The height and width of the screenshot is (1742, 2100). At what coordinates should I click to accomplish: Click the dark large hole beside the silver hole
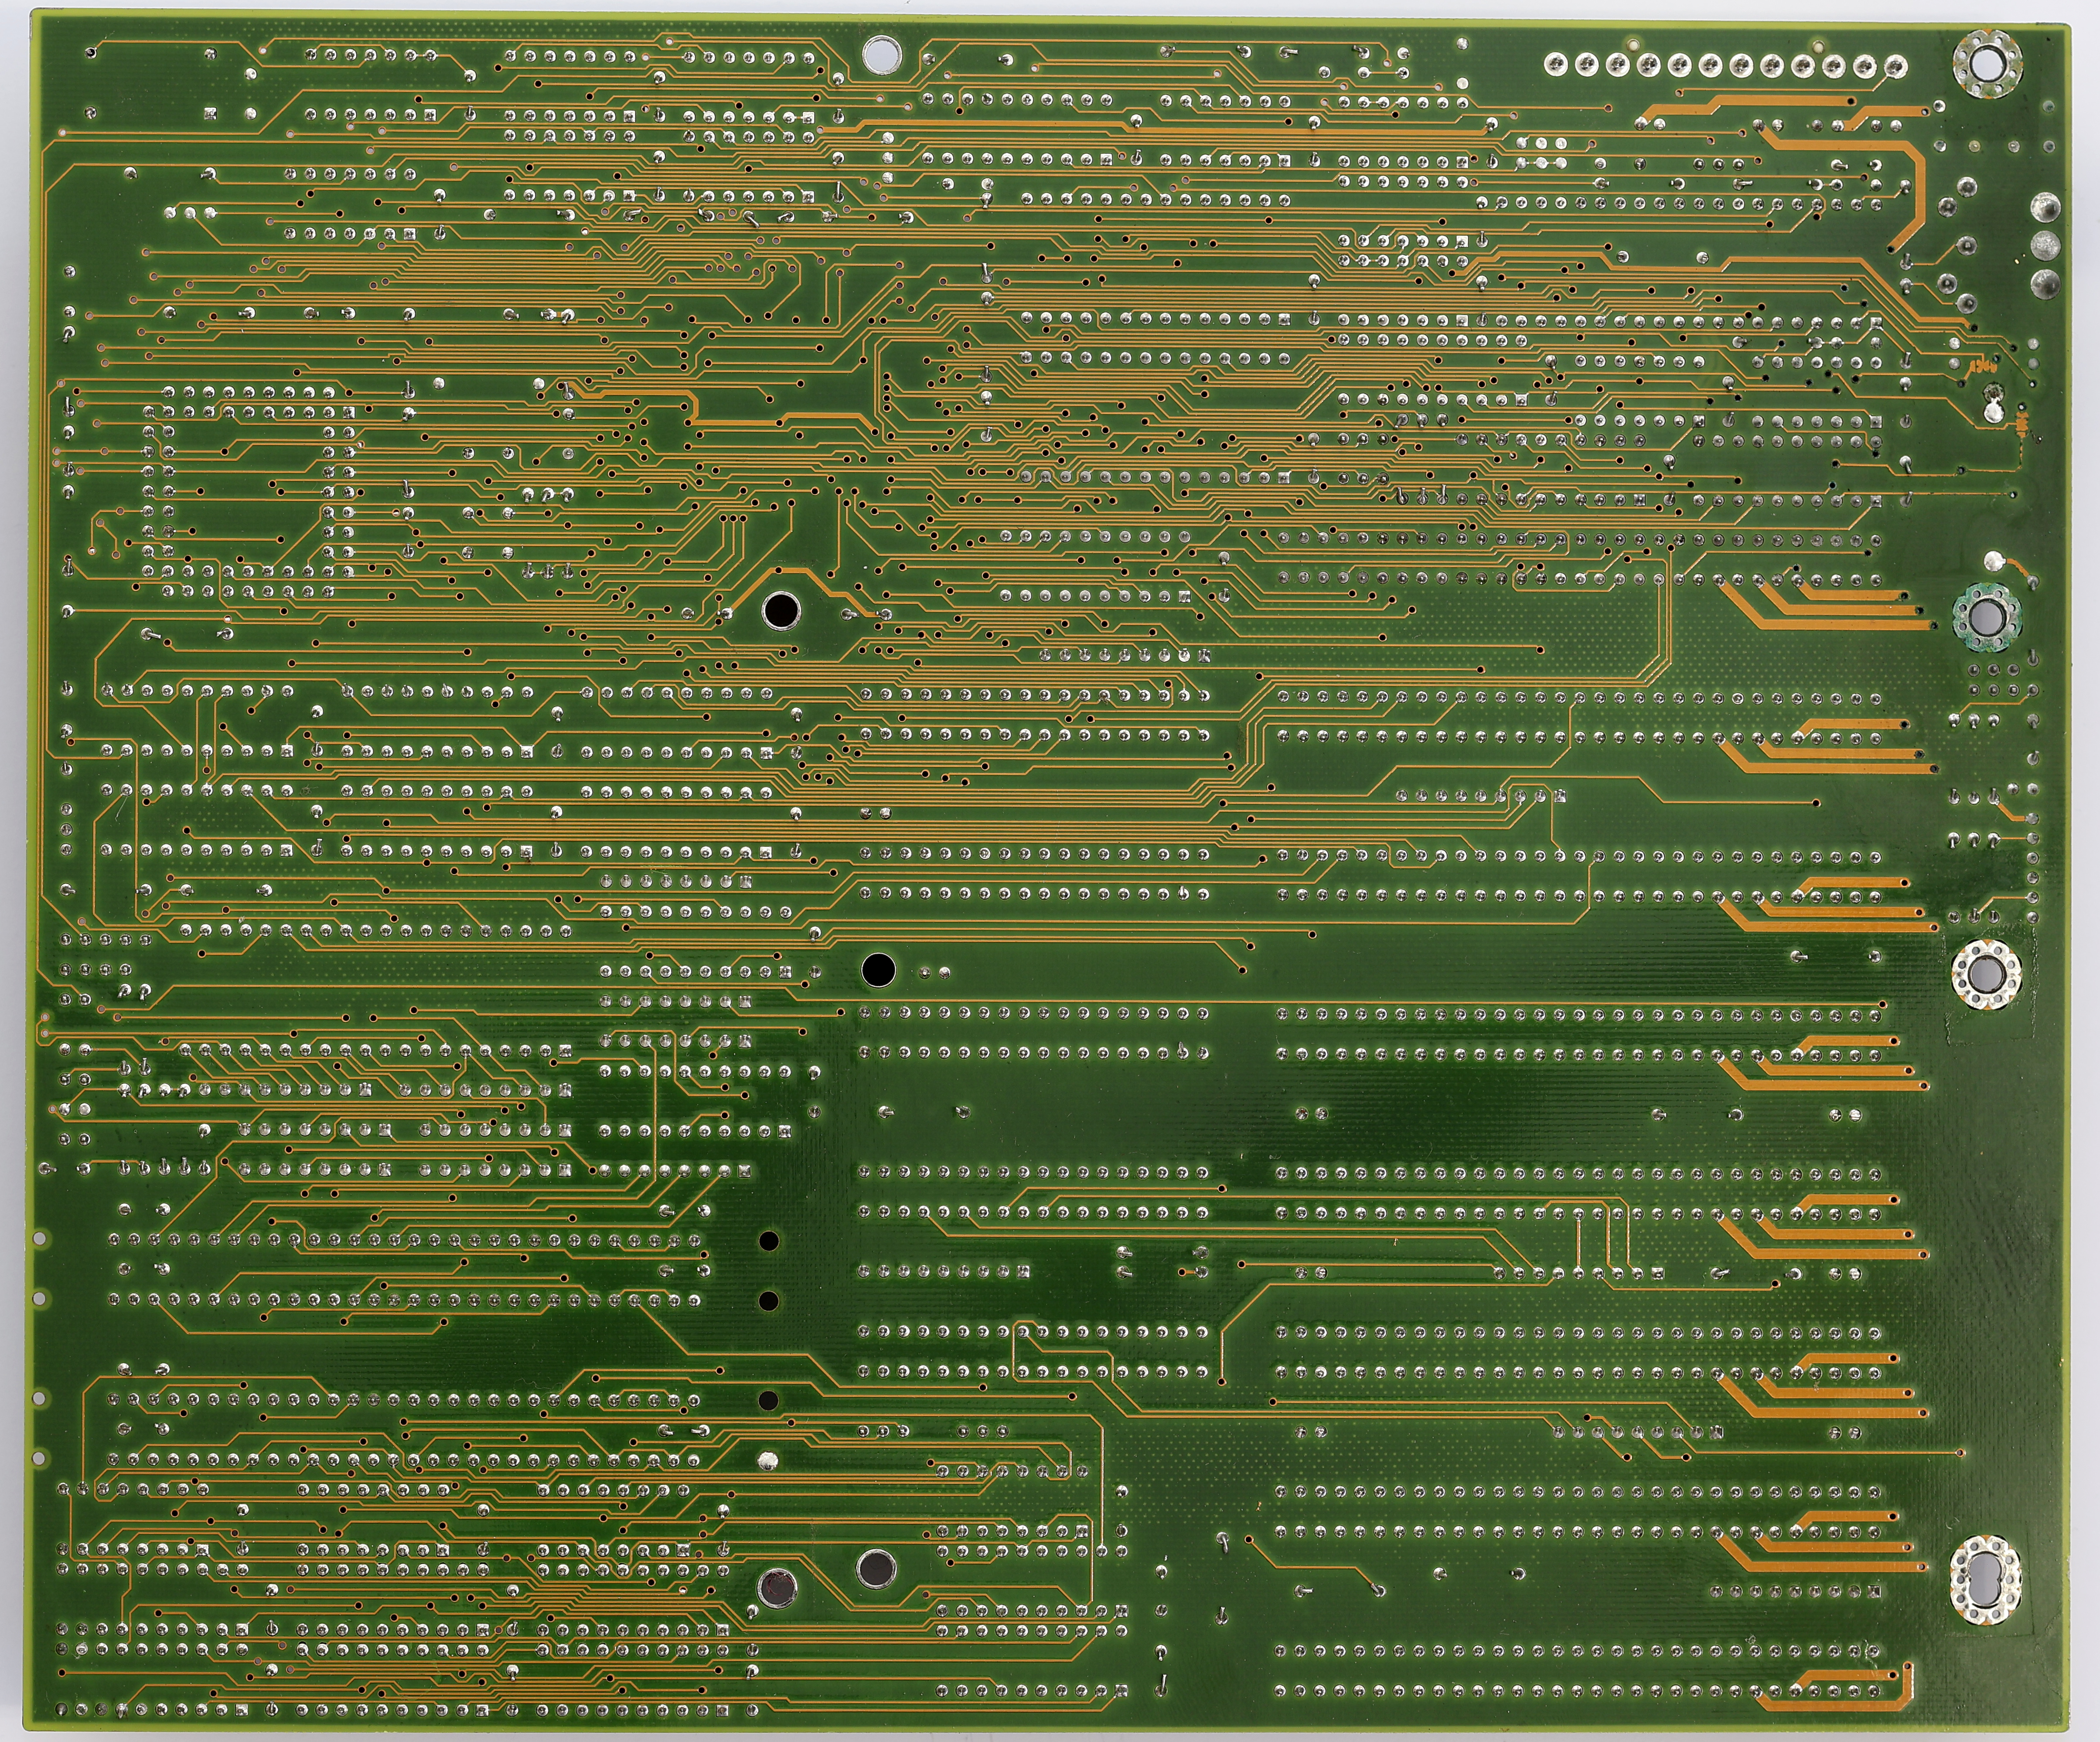coord(876,1569)
